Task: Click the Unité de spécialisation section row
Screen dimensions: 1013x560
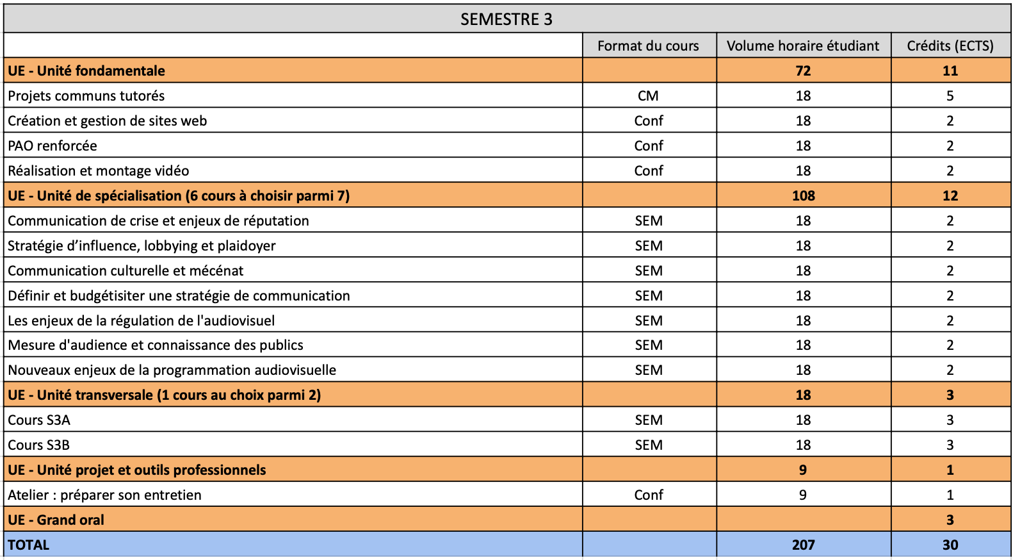Action: pyautogui.click(x=179, y=195)
